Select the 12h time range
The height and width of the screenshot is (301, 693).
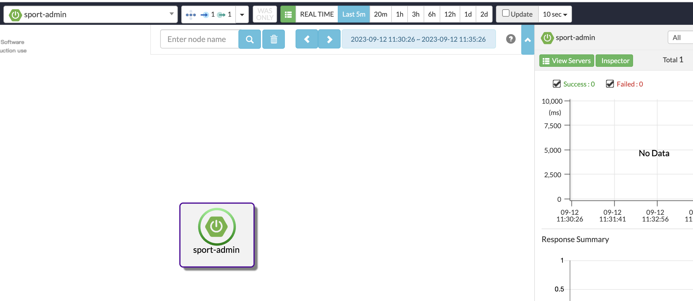[450, 14]
